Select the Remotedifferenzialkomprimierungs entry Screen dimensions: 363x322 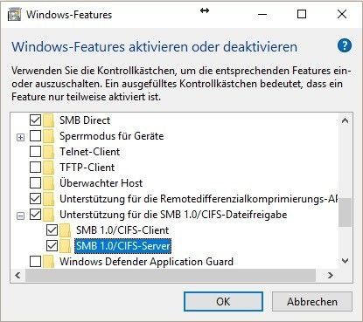coord(199,199)
